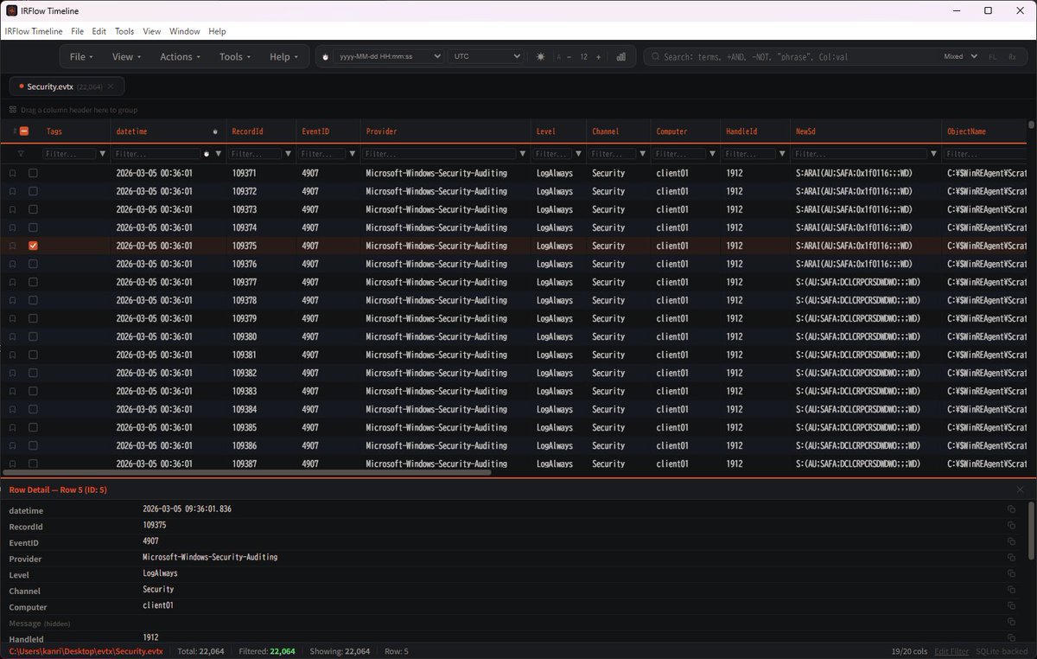Bookmark row 109371 using its flag icon

[11, 173]
